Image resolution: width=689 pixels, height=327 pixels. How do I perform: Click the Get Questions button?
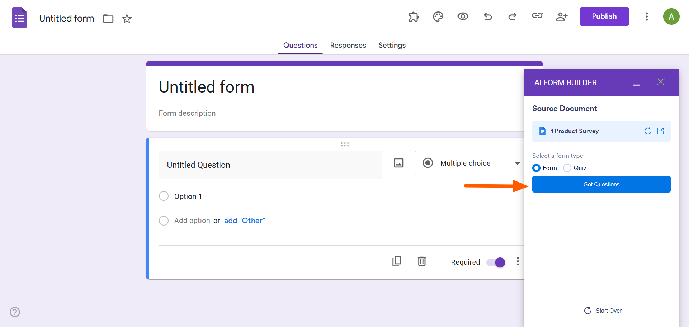click(601, 184)
